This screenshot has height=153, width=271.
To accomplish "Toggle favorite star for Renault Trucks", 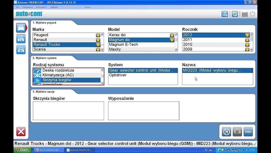I will coord(98,45).
